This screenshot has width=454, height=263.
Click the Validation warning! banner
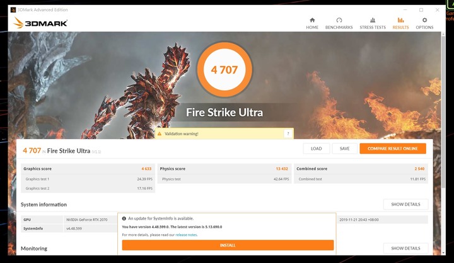coord(224,133)
